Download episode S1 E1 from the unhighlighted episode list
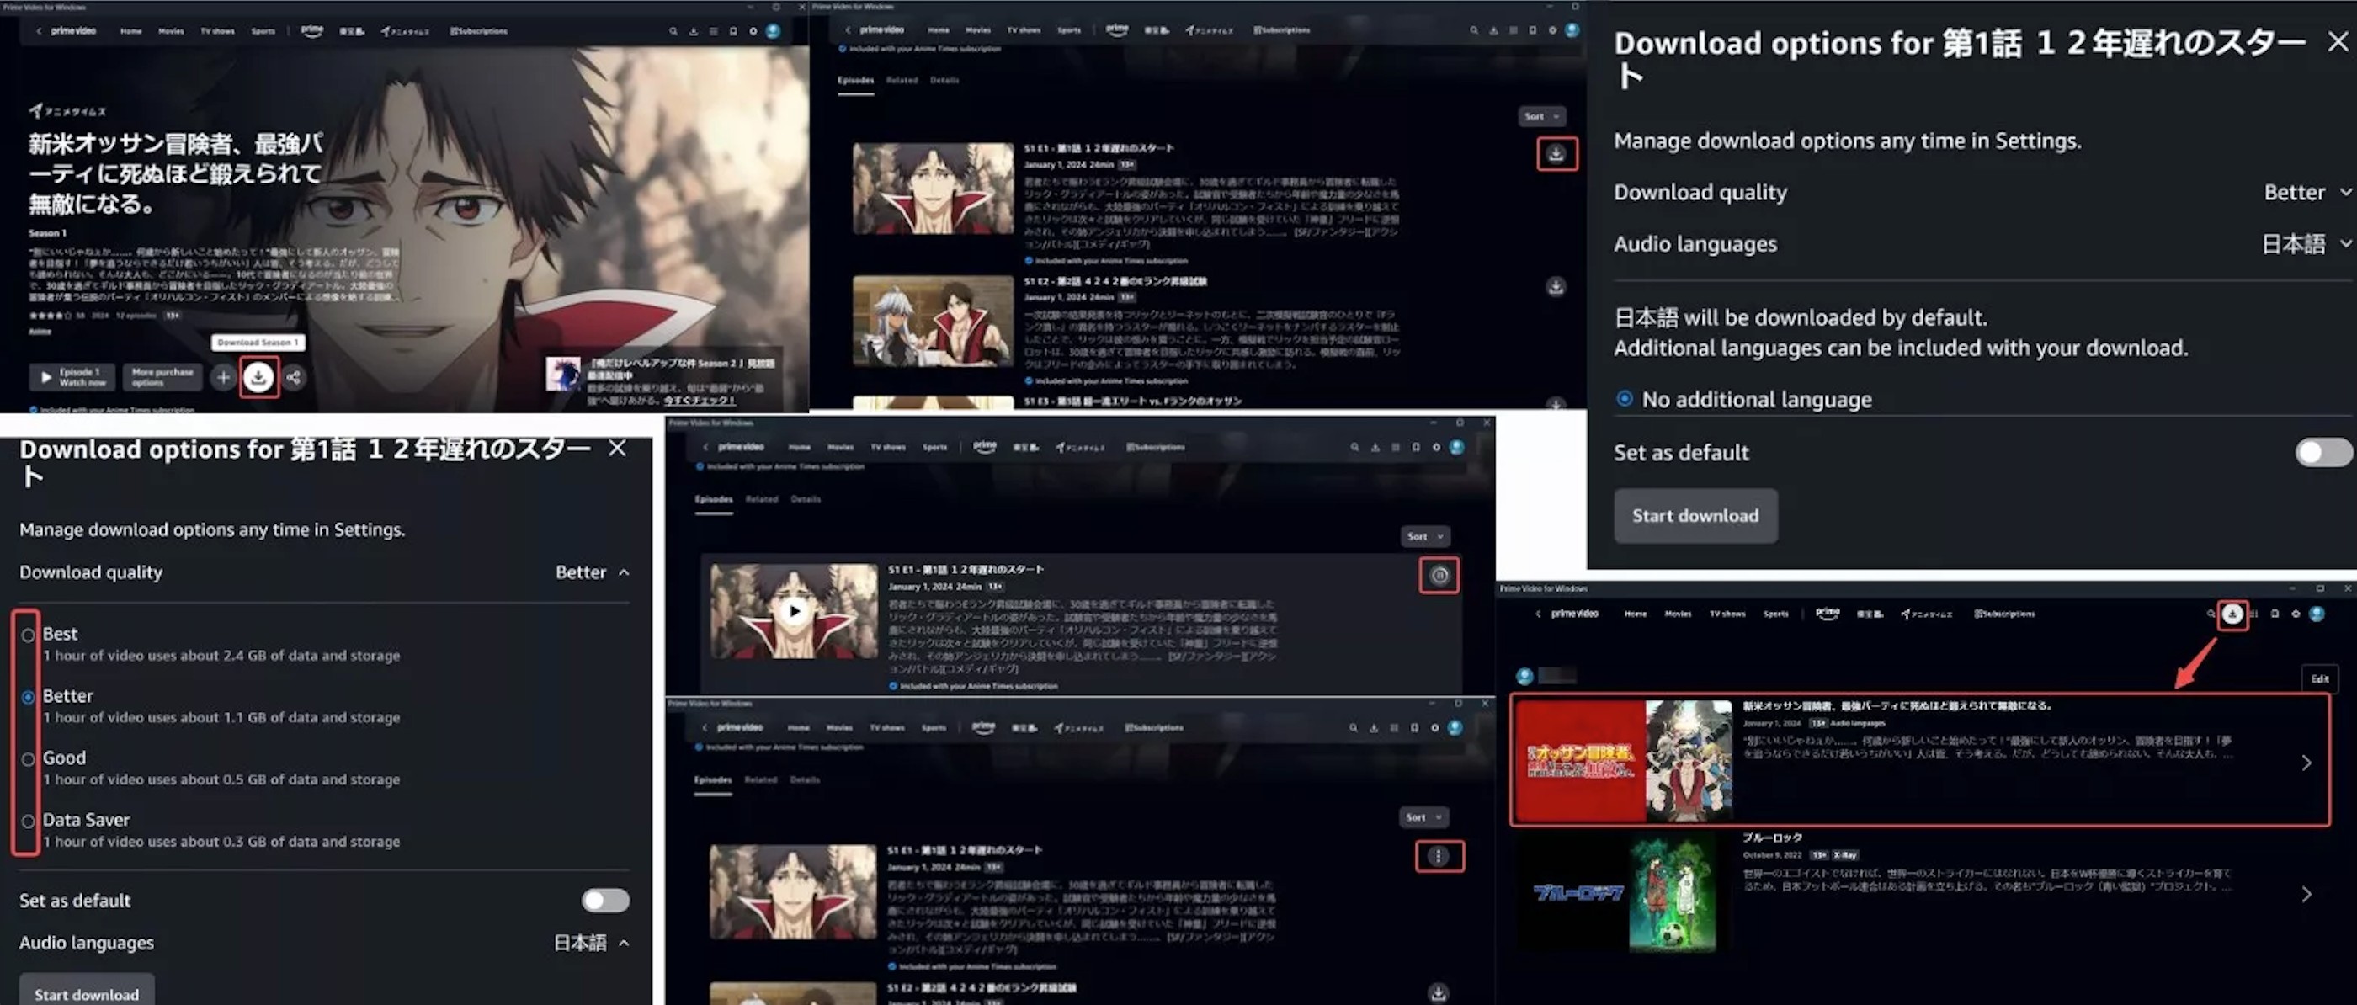The image size is (2357, 1005). 1556,154
